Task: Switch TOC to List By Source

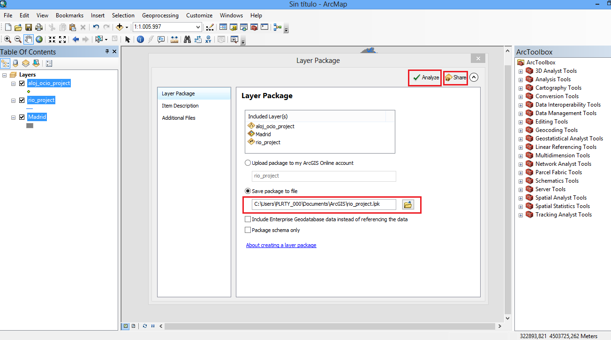Action: point(15,63)
